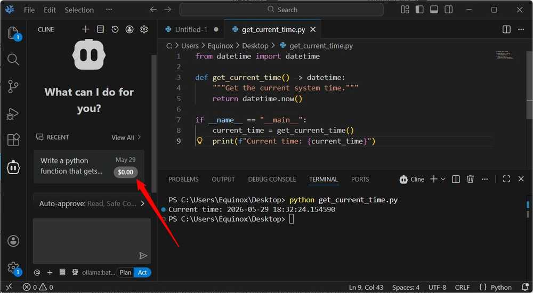Switch to the PROBLEMS panel tab
Screen dimensions: 533x293
pyautogui.click(x=183, y=179)
